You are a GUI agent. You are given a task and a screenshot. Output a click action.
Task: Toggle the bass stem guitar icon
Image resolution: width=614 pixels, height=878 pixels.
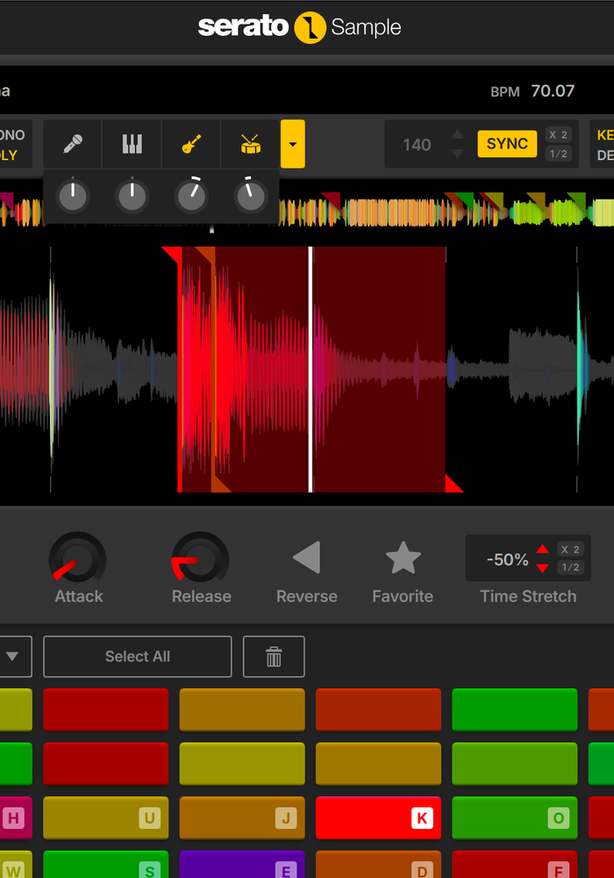click(x=191, y=144)
